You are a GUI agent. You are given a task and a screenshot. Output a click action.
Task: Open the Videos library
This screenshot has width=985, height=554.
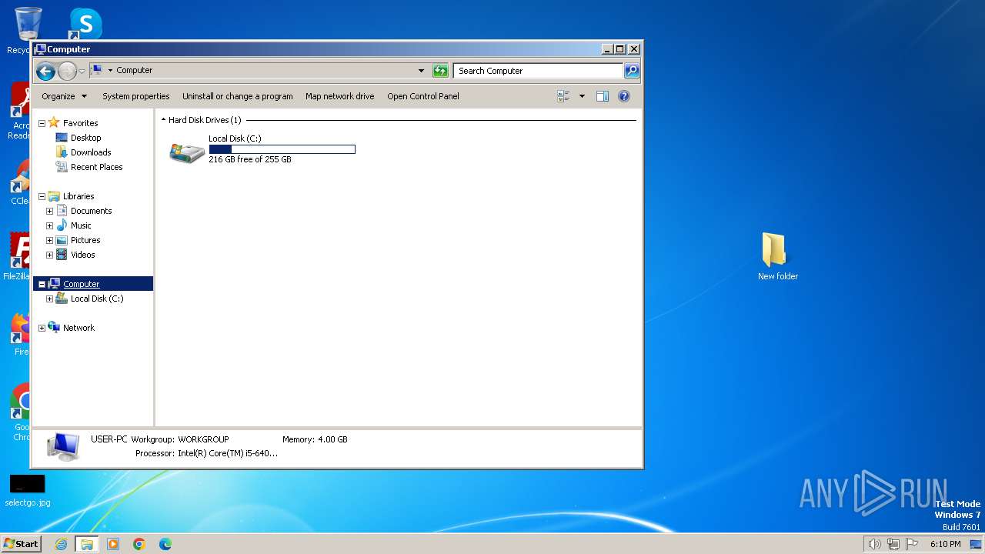coord(82,255)
